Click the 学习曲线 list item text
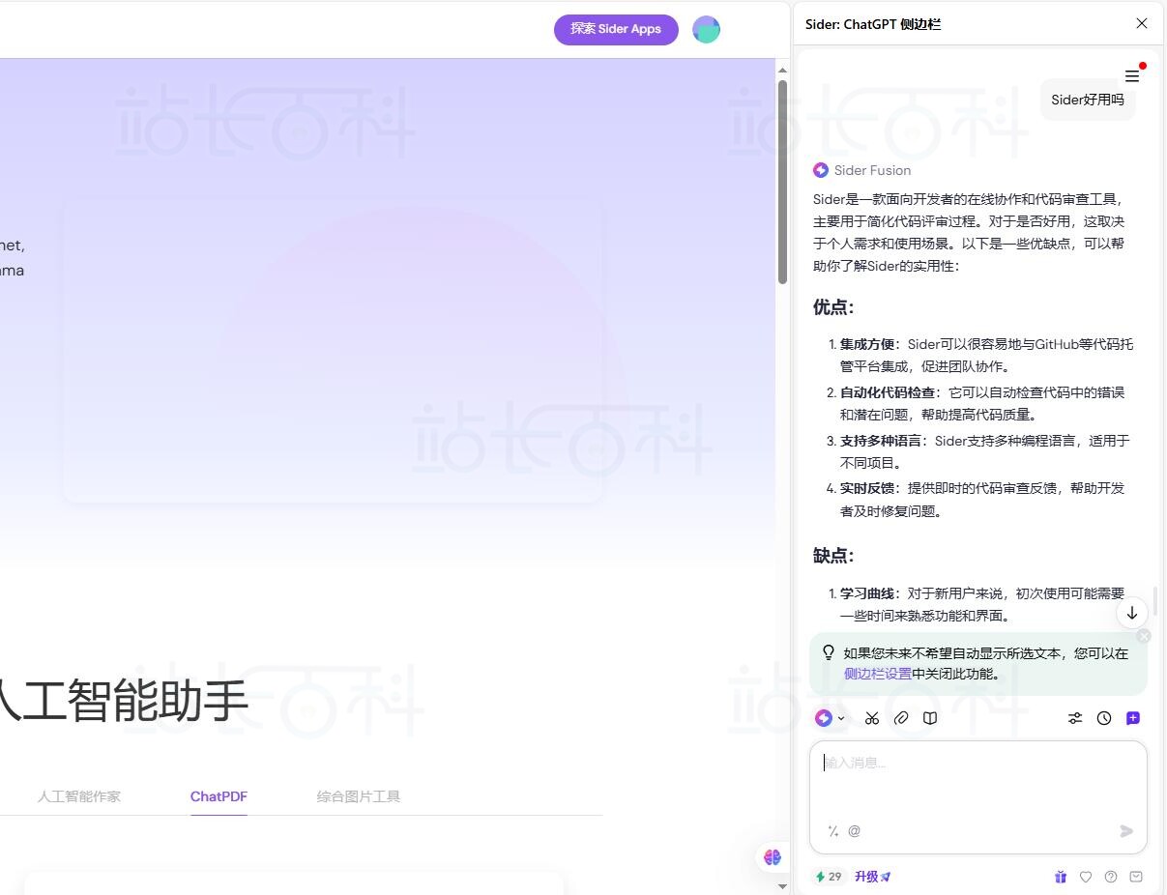 [x=982, y=604]
